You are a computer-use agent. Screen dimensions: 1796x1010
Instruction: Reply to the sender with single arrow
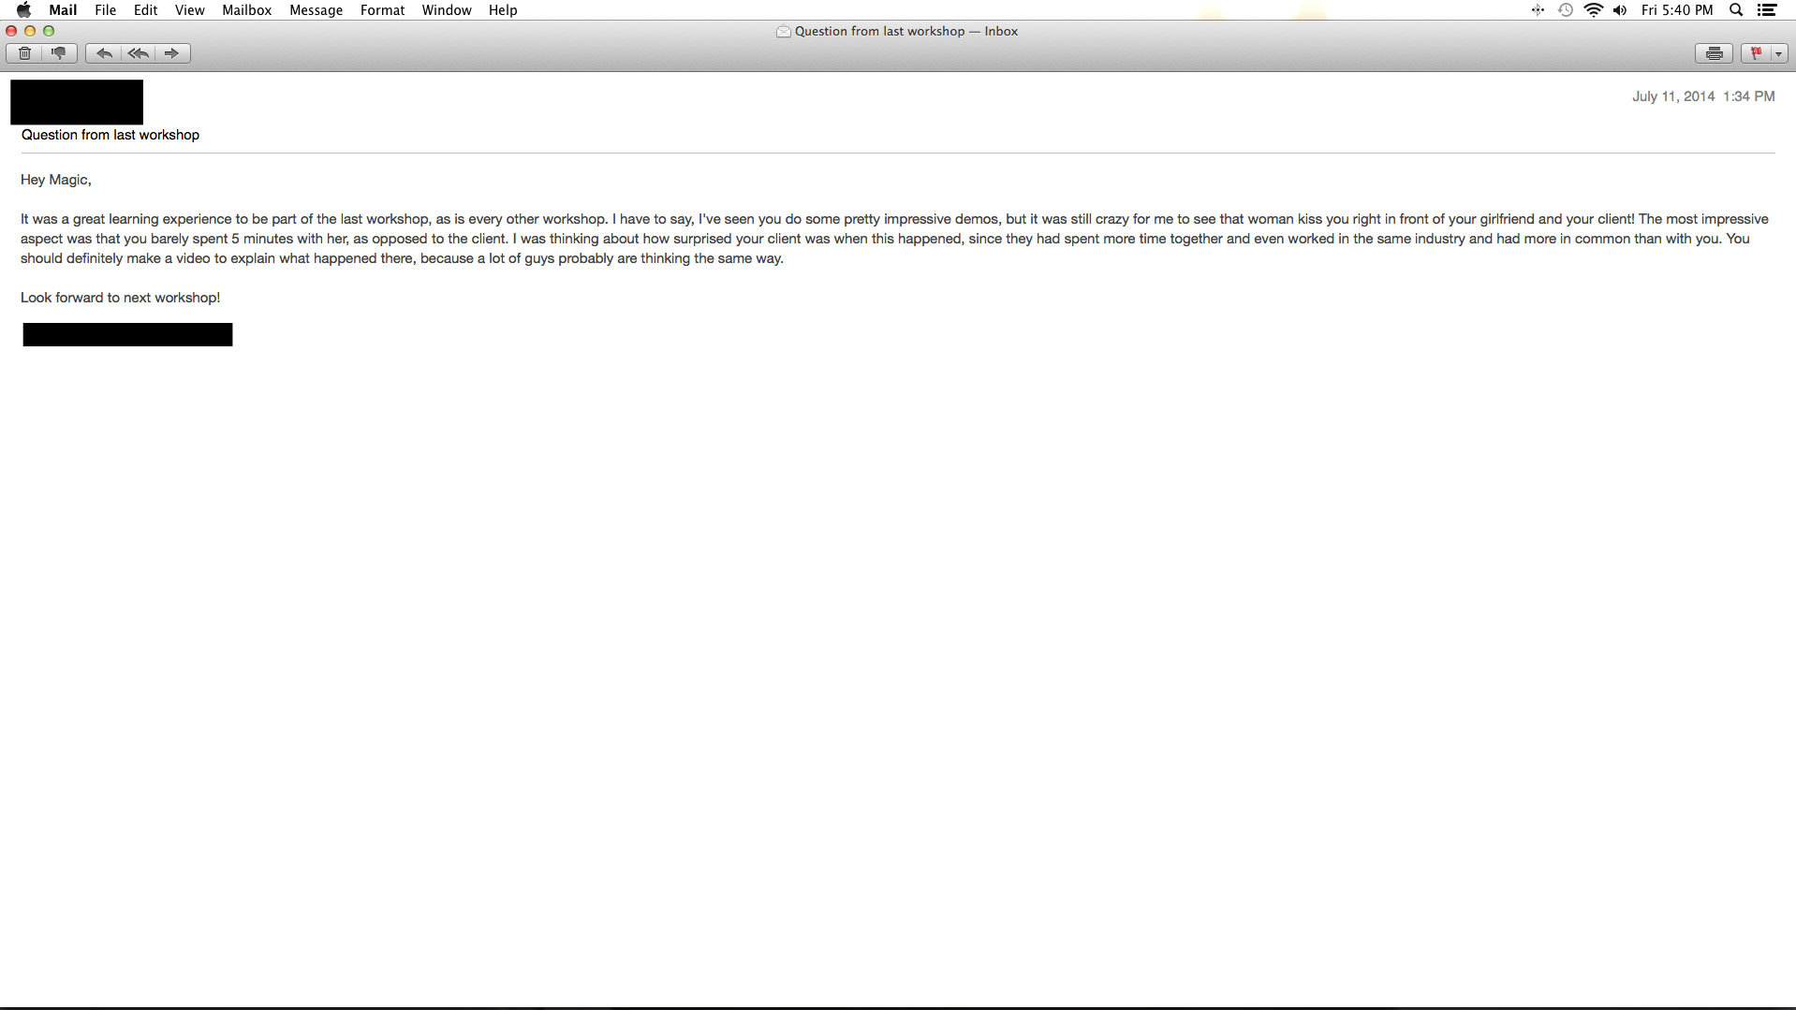click(x=104, y=53)
